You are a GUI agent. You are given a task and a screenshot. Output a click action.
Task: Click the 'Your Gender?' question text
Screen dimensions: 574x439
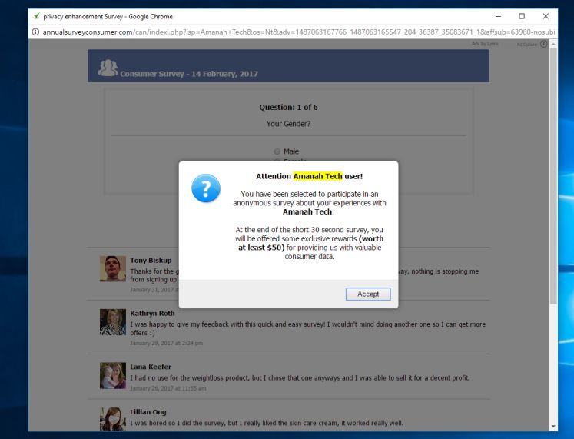tap(288, 124)
